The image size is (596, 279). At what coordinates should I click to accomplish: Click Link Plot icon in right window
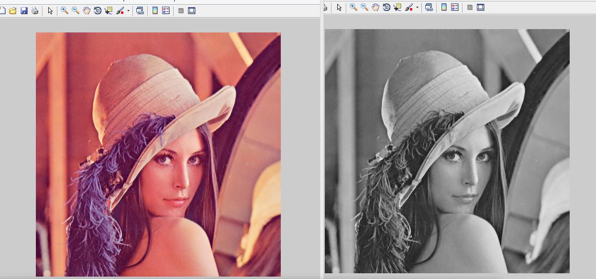pos(429,7)
